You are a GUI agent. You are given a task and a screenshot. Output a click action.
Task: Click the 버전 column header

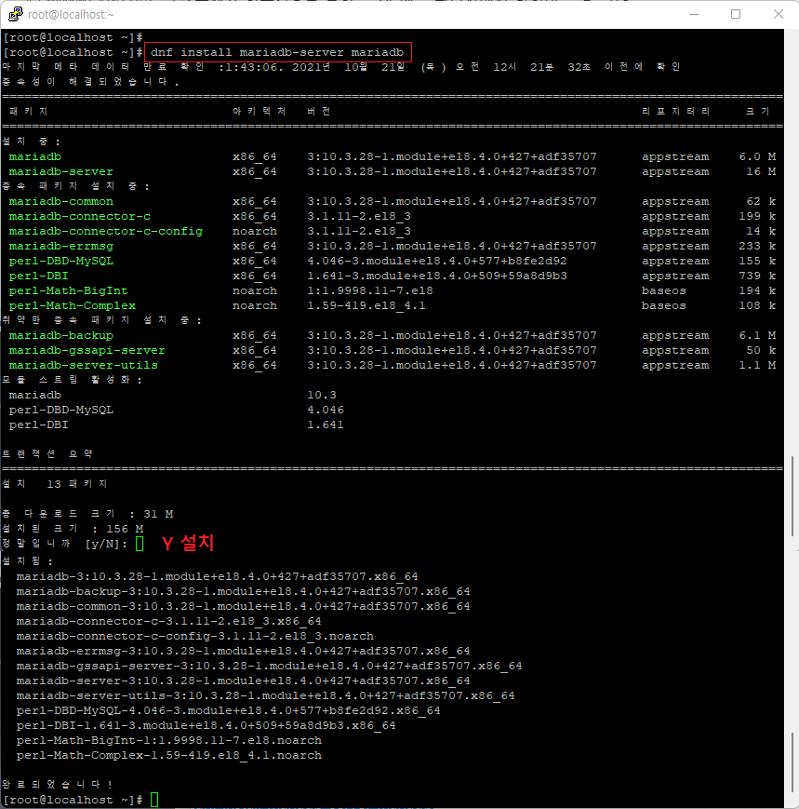pyautogui.click(x=318, y=112)
